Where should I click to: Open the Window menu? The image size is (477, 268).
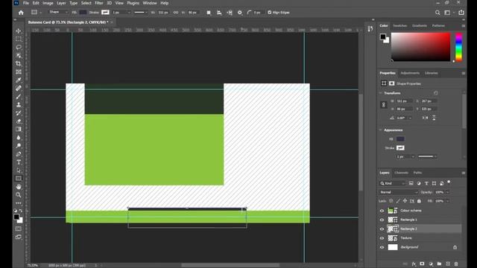[x=150, y=3]
